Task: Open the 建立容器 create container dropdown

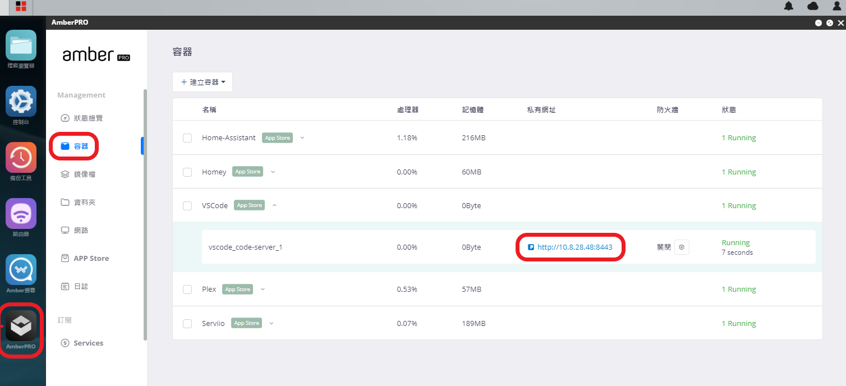Action: click(203, 82)
